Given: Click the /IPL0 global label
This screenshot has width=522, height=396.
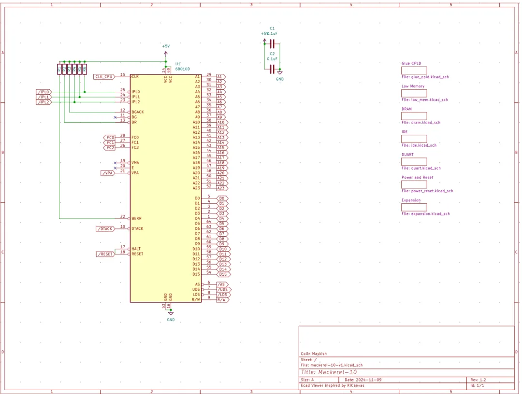Looking at the screenshot, I should pyautogui.click(x=43, y=92).
